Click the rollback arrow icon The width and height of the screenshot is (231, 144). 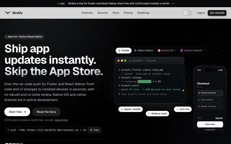(149, 114)
